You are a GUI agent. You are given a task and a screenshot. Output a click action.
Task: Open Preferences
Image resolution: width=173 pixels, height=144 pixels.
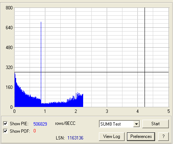pyautogui.click(x=141, y=136)
